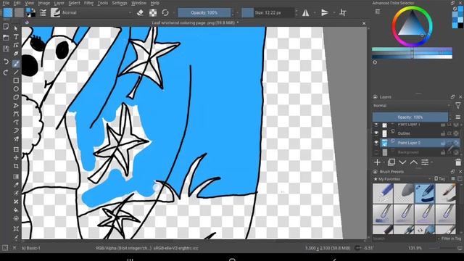Open the Edit menu
The image size is (464, 261).
[17, 3]
